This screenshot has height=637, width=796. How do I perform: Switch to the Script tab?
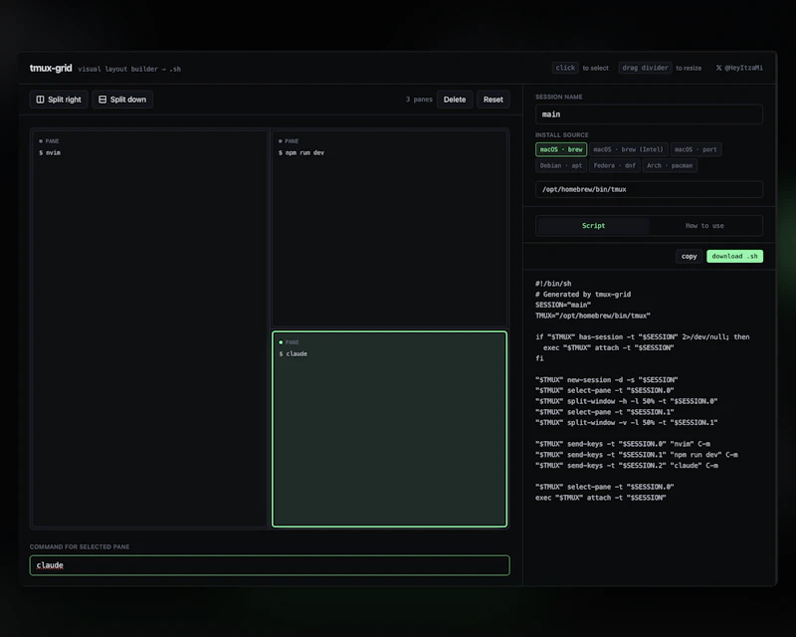[593, 226]
